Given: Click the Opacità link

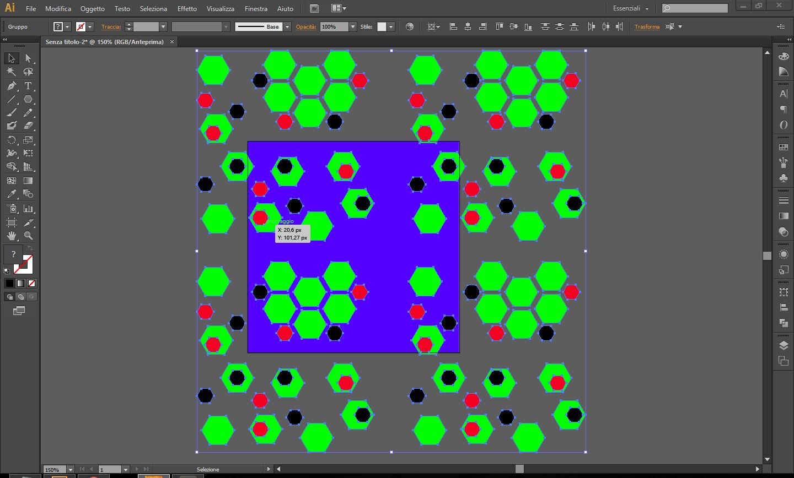Looking at the screenshot, I should click(x=306, y=26).
